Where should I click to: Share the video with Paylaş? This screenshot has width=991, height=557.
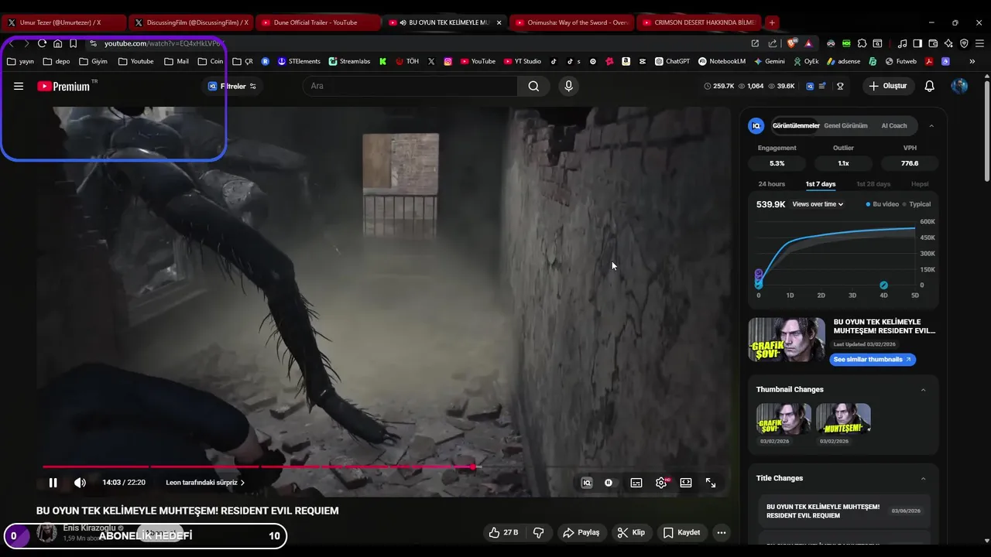pyautogui.click(x=581, y=532)
